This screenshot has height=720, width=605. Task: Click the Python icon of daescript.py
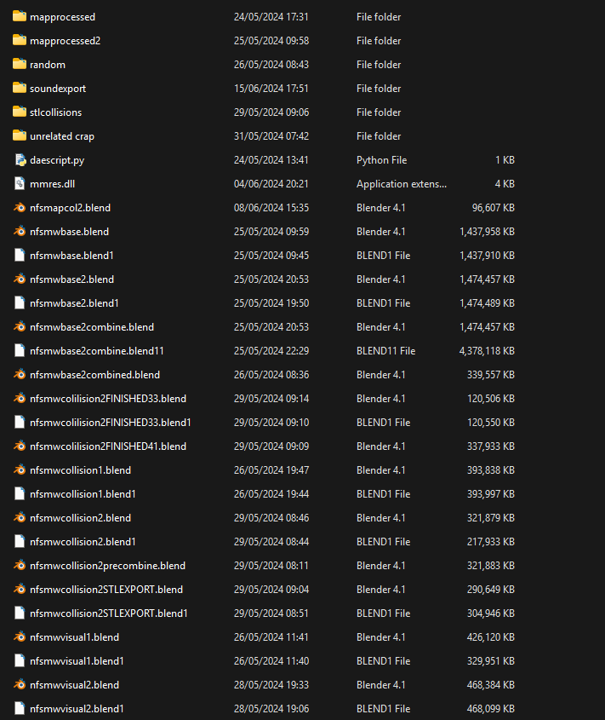pos(20,160)
